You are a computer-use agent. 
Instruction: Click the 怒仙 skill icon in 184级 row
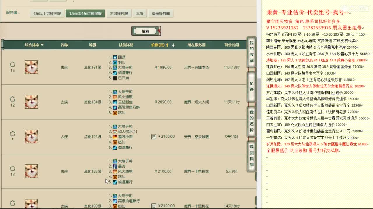click(x=115, y=113)
